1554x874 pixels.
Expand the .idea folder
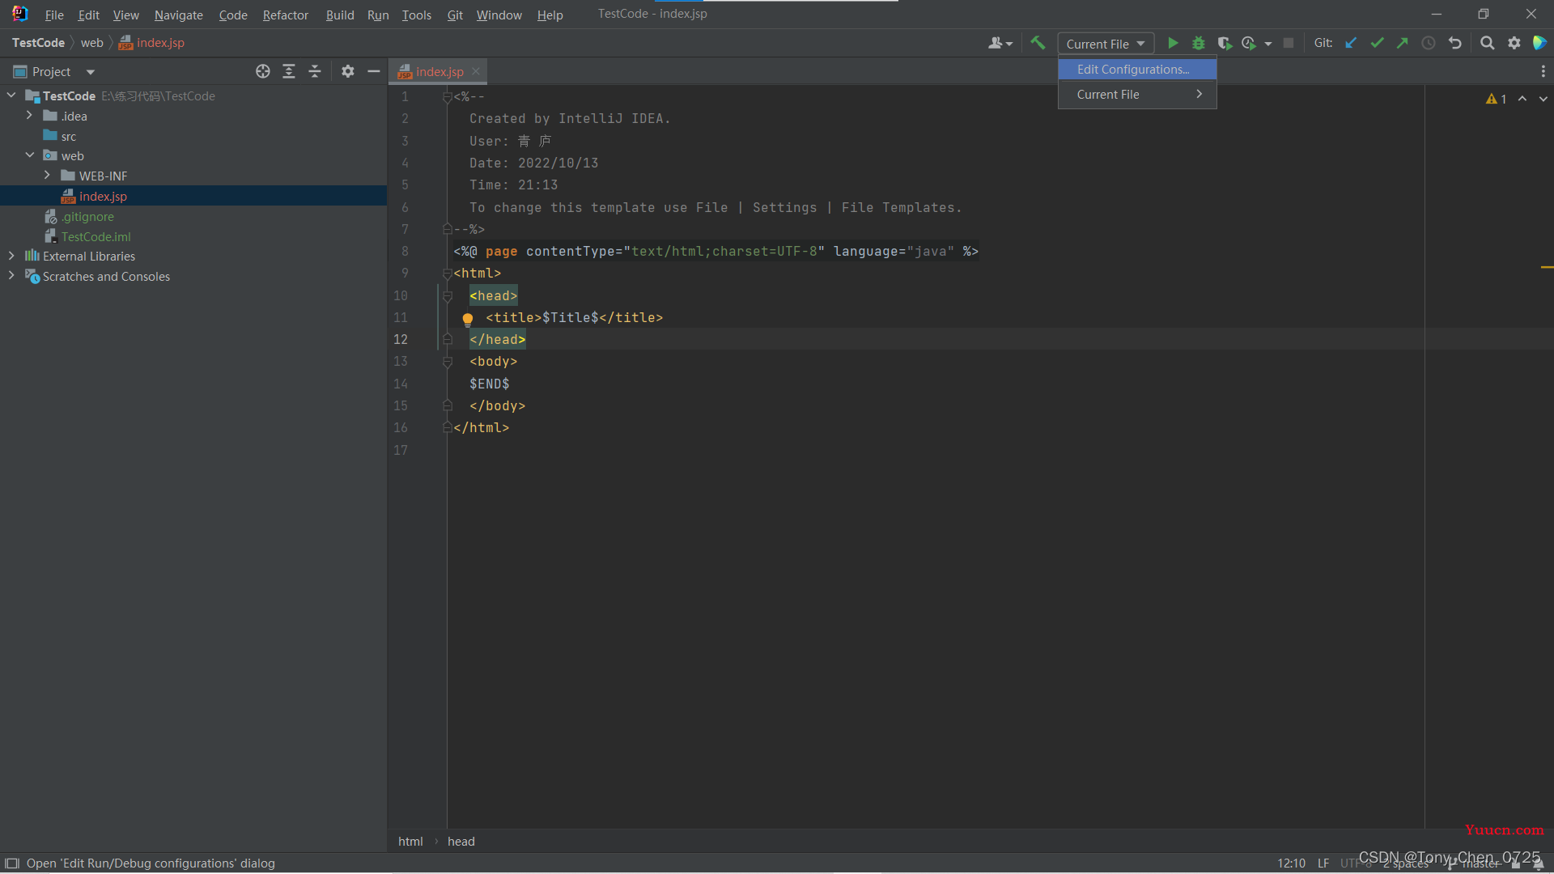[29, 116]
